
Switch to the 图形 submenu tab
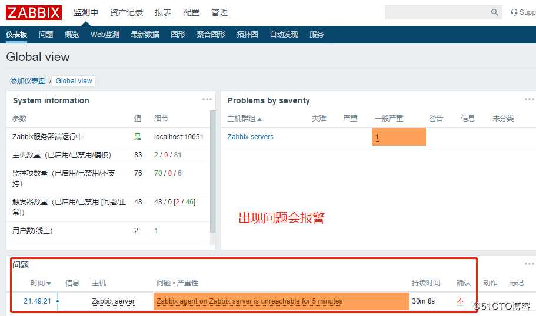(178, 35)
